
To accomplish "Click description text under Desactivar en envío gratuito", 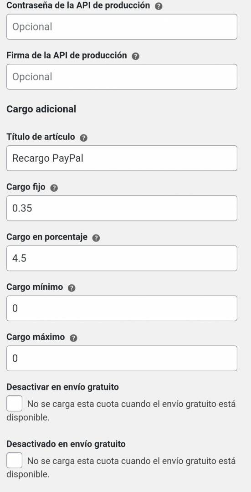I will point(121,411).
